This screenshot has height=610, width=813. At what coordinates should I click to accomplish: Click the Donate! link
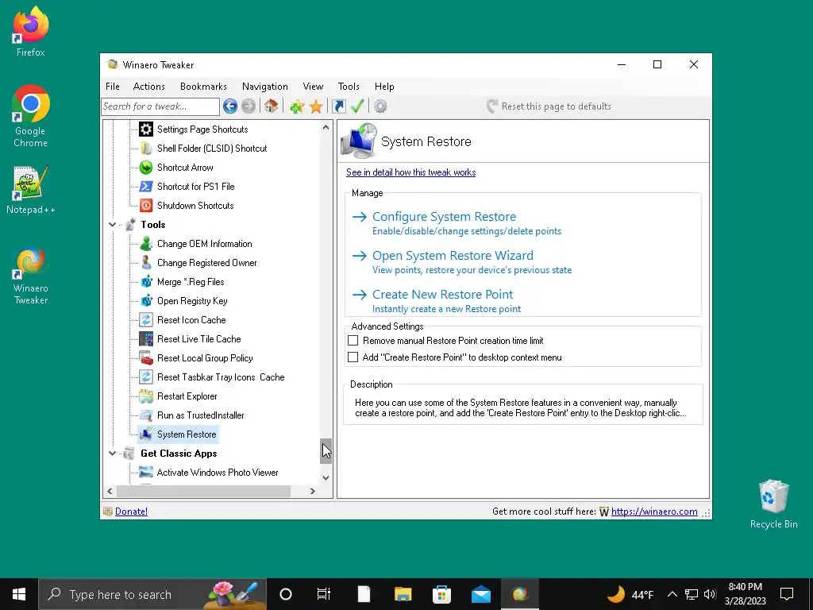(x=131, y=512)
